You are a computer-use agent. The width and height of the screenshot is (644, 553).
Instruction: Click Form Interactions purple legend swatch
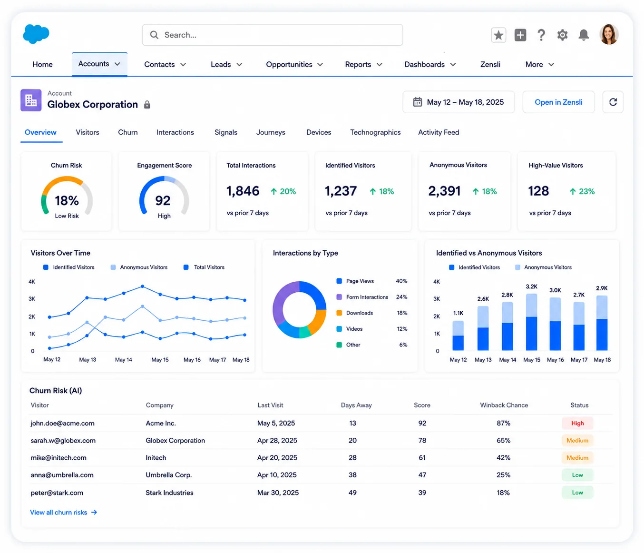click(339, 297)
